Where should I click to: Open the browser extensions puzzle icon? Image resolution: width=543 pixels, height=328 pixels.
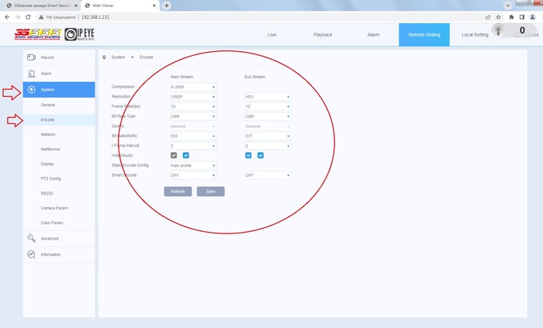click(510, 16)
